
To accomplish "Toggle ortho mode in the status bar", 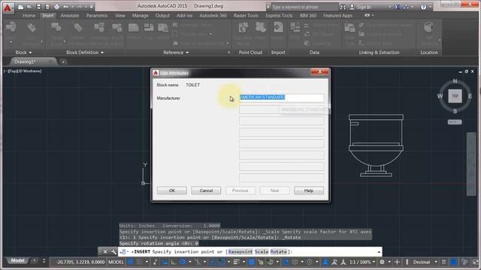I will 174,262.
